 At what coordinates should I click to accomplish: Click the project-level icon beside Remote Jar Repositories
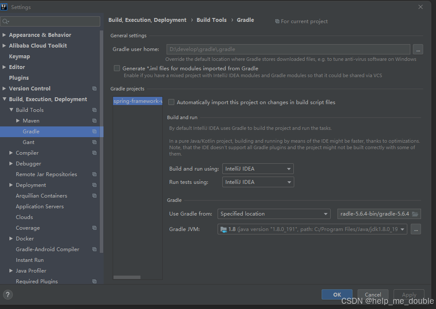tap(95, 174)
